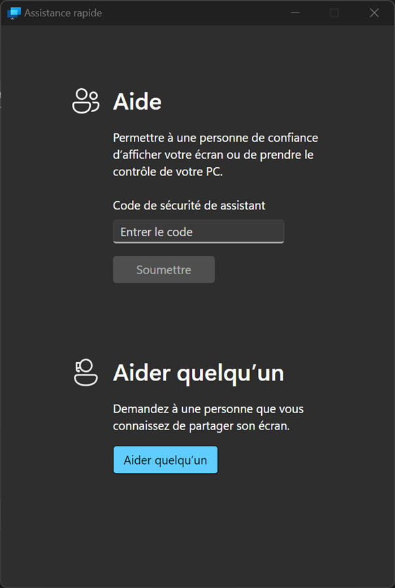Select the Aide heading text
This screenshot has width=395, height=588.
click(x=137, y=101)
